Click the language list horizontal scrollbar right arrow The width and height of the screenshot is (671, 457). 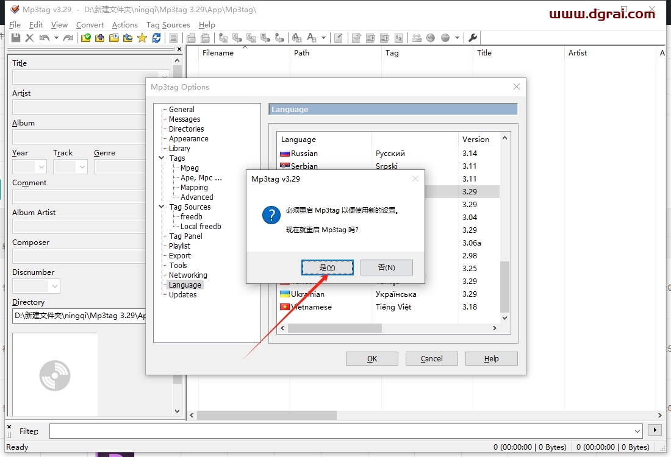point(495,328)
